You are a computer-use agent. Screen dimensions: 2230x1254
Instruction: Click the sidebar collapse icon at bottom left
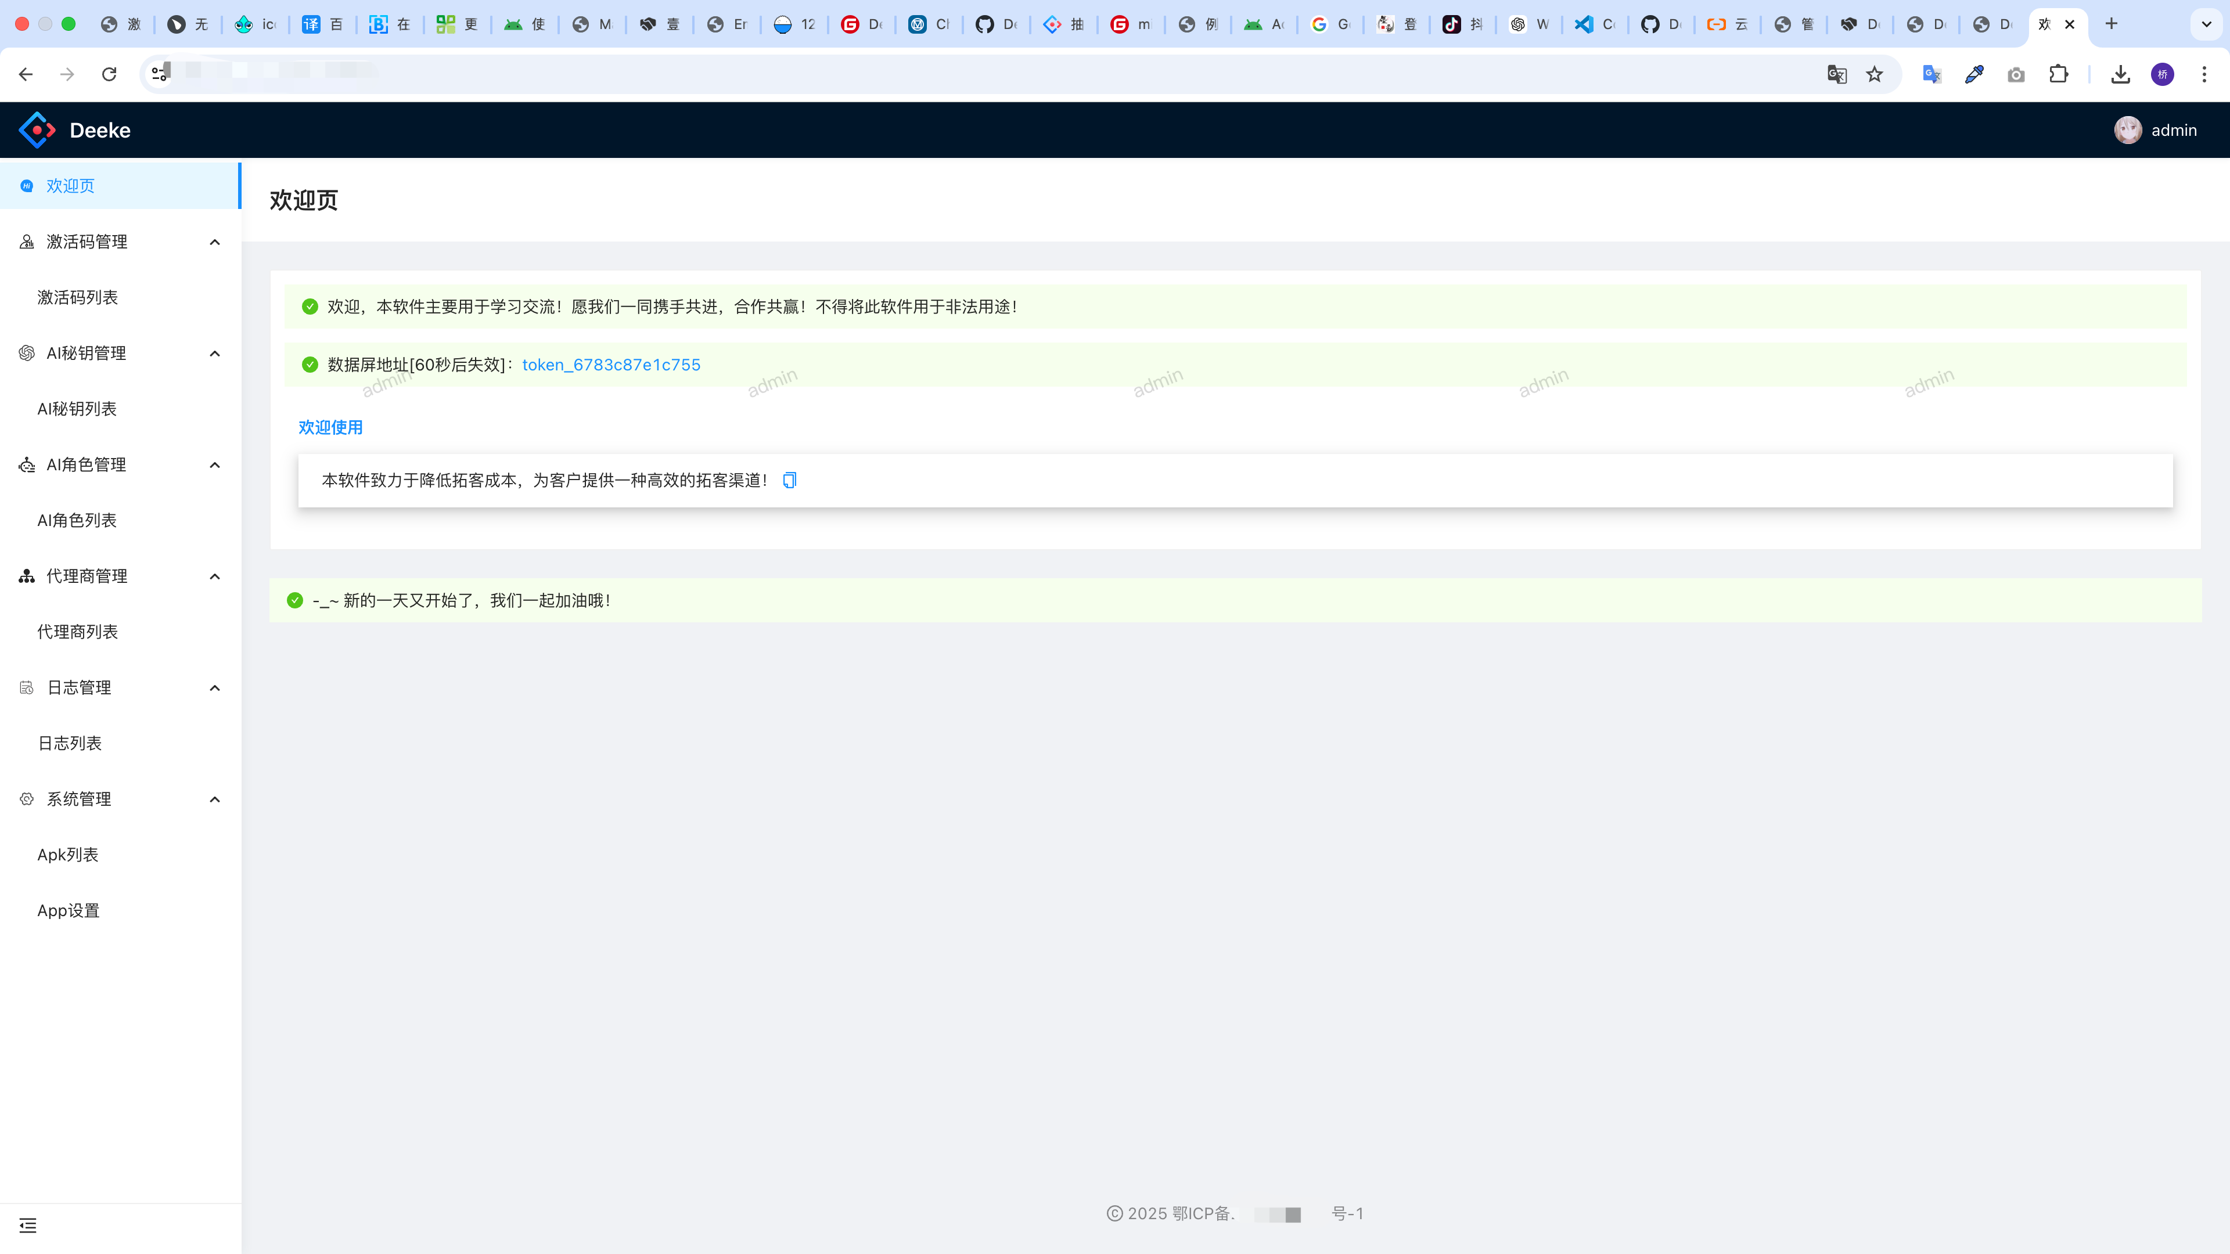pos(28,1226)
